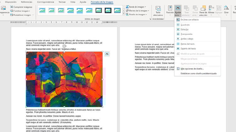236x132 pixels.
Task: Choose Cuadrado wrap option from the menu
Action: coord(185,25)
